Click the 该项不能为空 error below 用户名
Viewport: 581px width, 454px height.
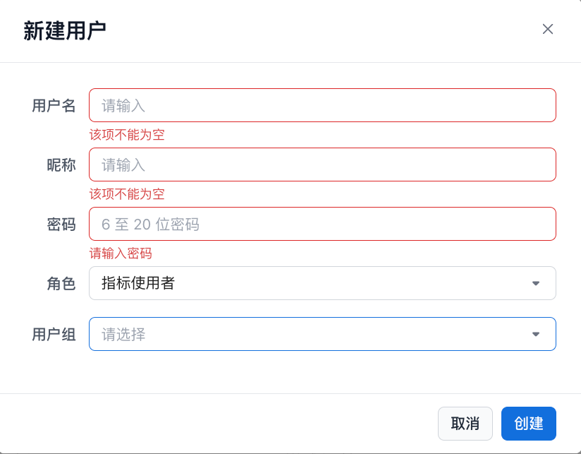tap(127, 135)
